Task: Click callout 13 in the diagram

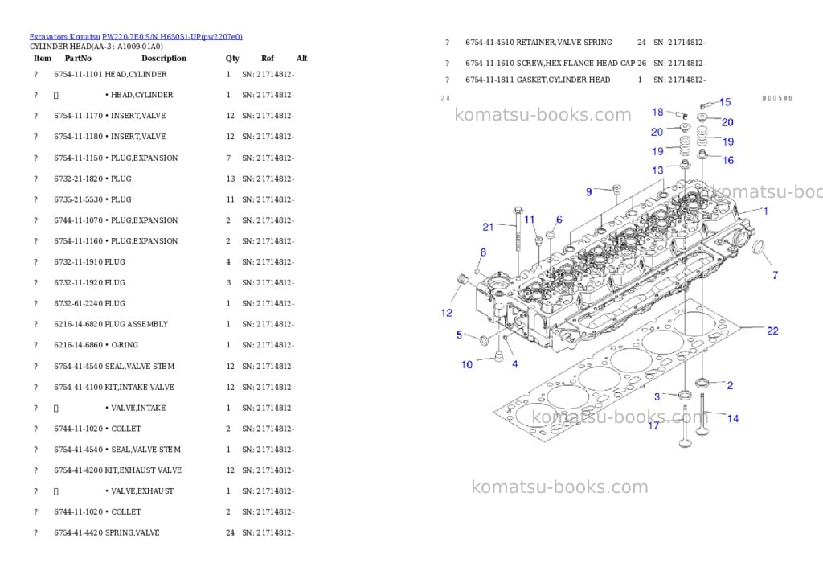Action: click(657, 170)
